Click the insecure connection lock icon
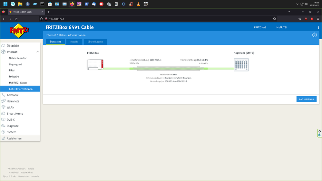322x181 pixels. [x=46, y=19]
